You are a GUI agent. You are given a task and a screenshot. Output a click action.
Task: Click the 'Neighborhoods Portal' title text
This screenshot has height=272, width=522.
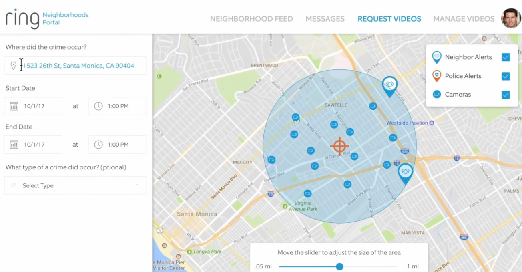click(x=66, y=19)
